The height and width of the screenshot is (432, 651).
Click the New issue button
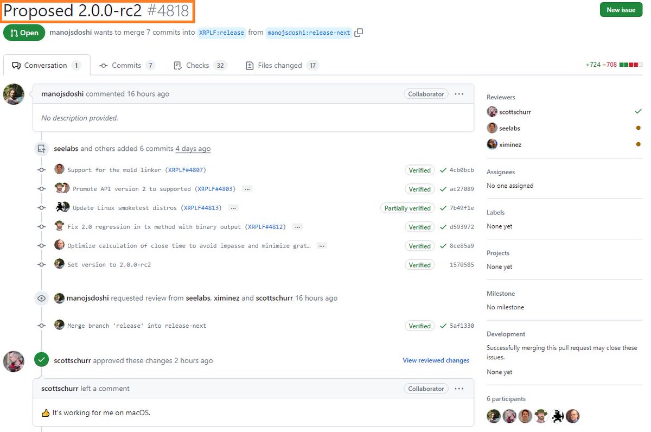[621, 9]
